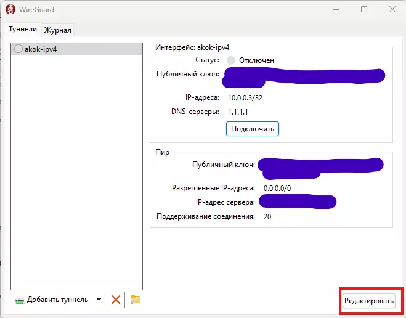
Task: Delete tunnel with the red X icon
Action: click(115, 300)
